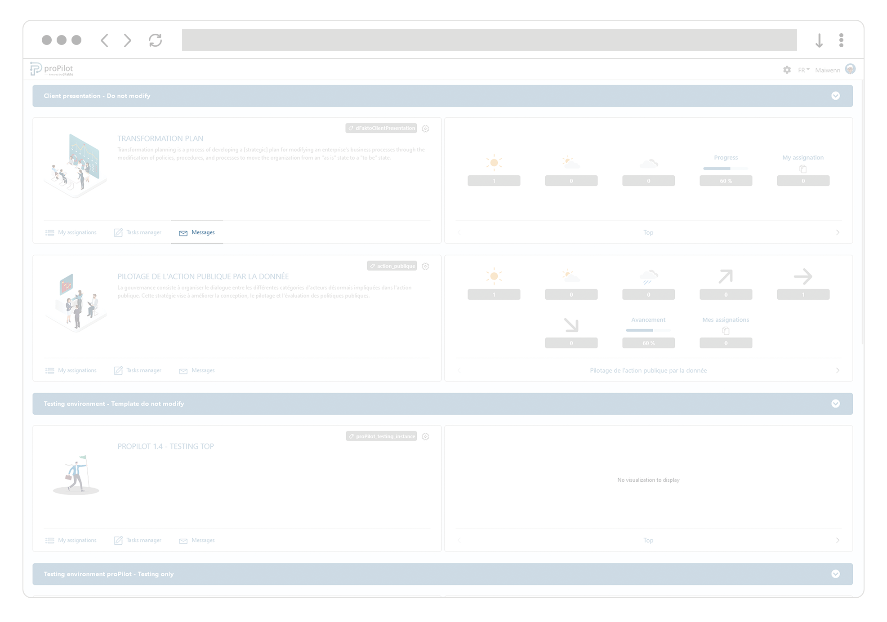The image size is (887, 622).
Task: Open configuration gear on Transformation Plan card
Action: pyautogui.click(x=425, y=129)
